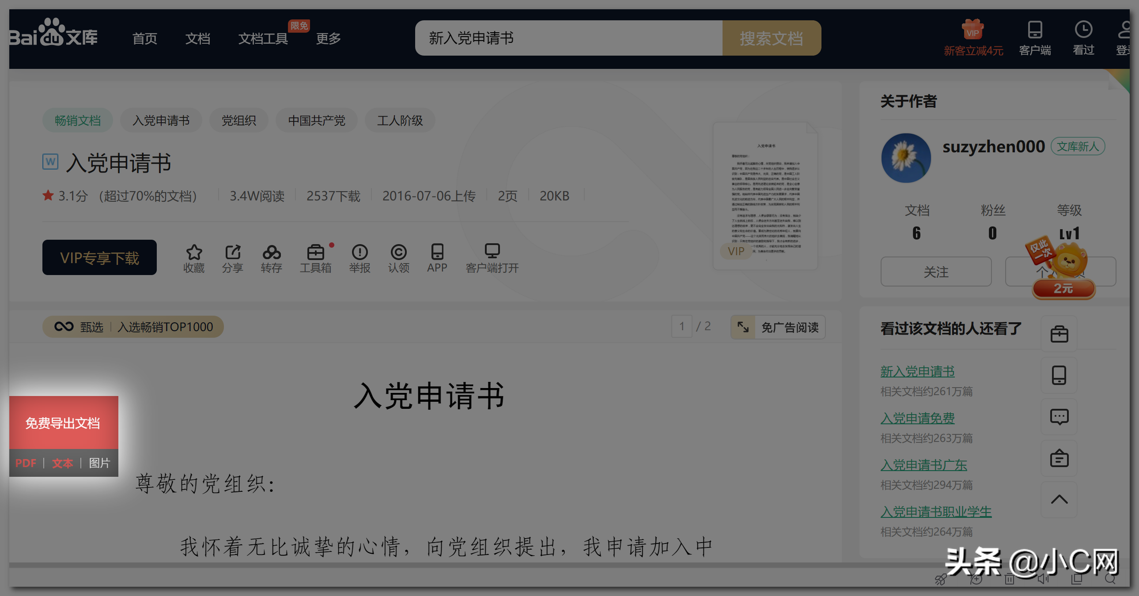The height and width of the screenshot is (596, 1139).
Task: Collapse sidebar with upward chevron button
Action: (1059, 500)
